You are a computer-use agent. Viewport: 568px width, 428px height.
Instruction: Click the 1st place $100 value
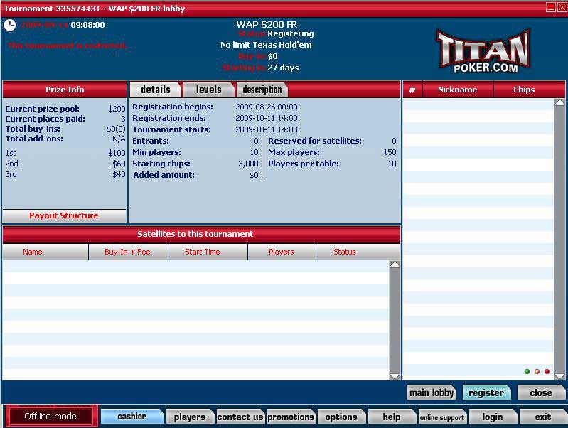117,153
